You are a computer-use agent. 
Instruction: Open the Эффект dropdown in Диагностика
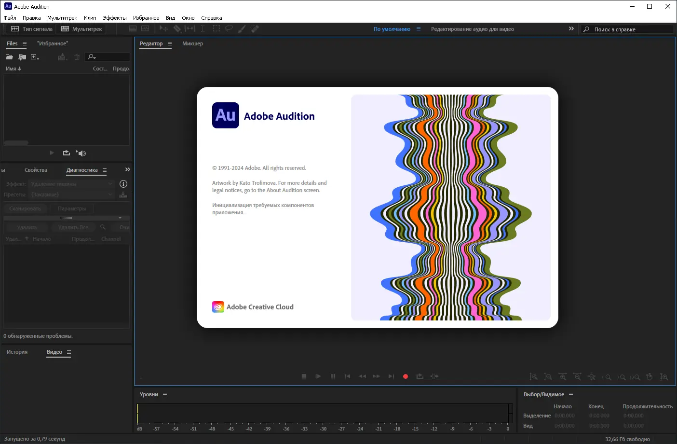coord(71,184)
